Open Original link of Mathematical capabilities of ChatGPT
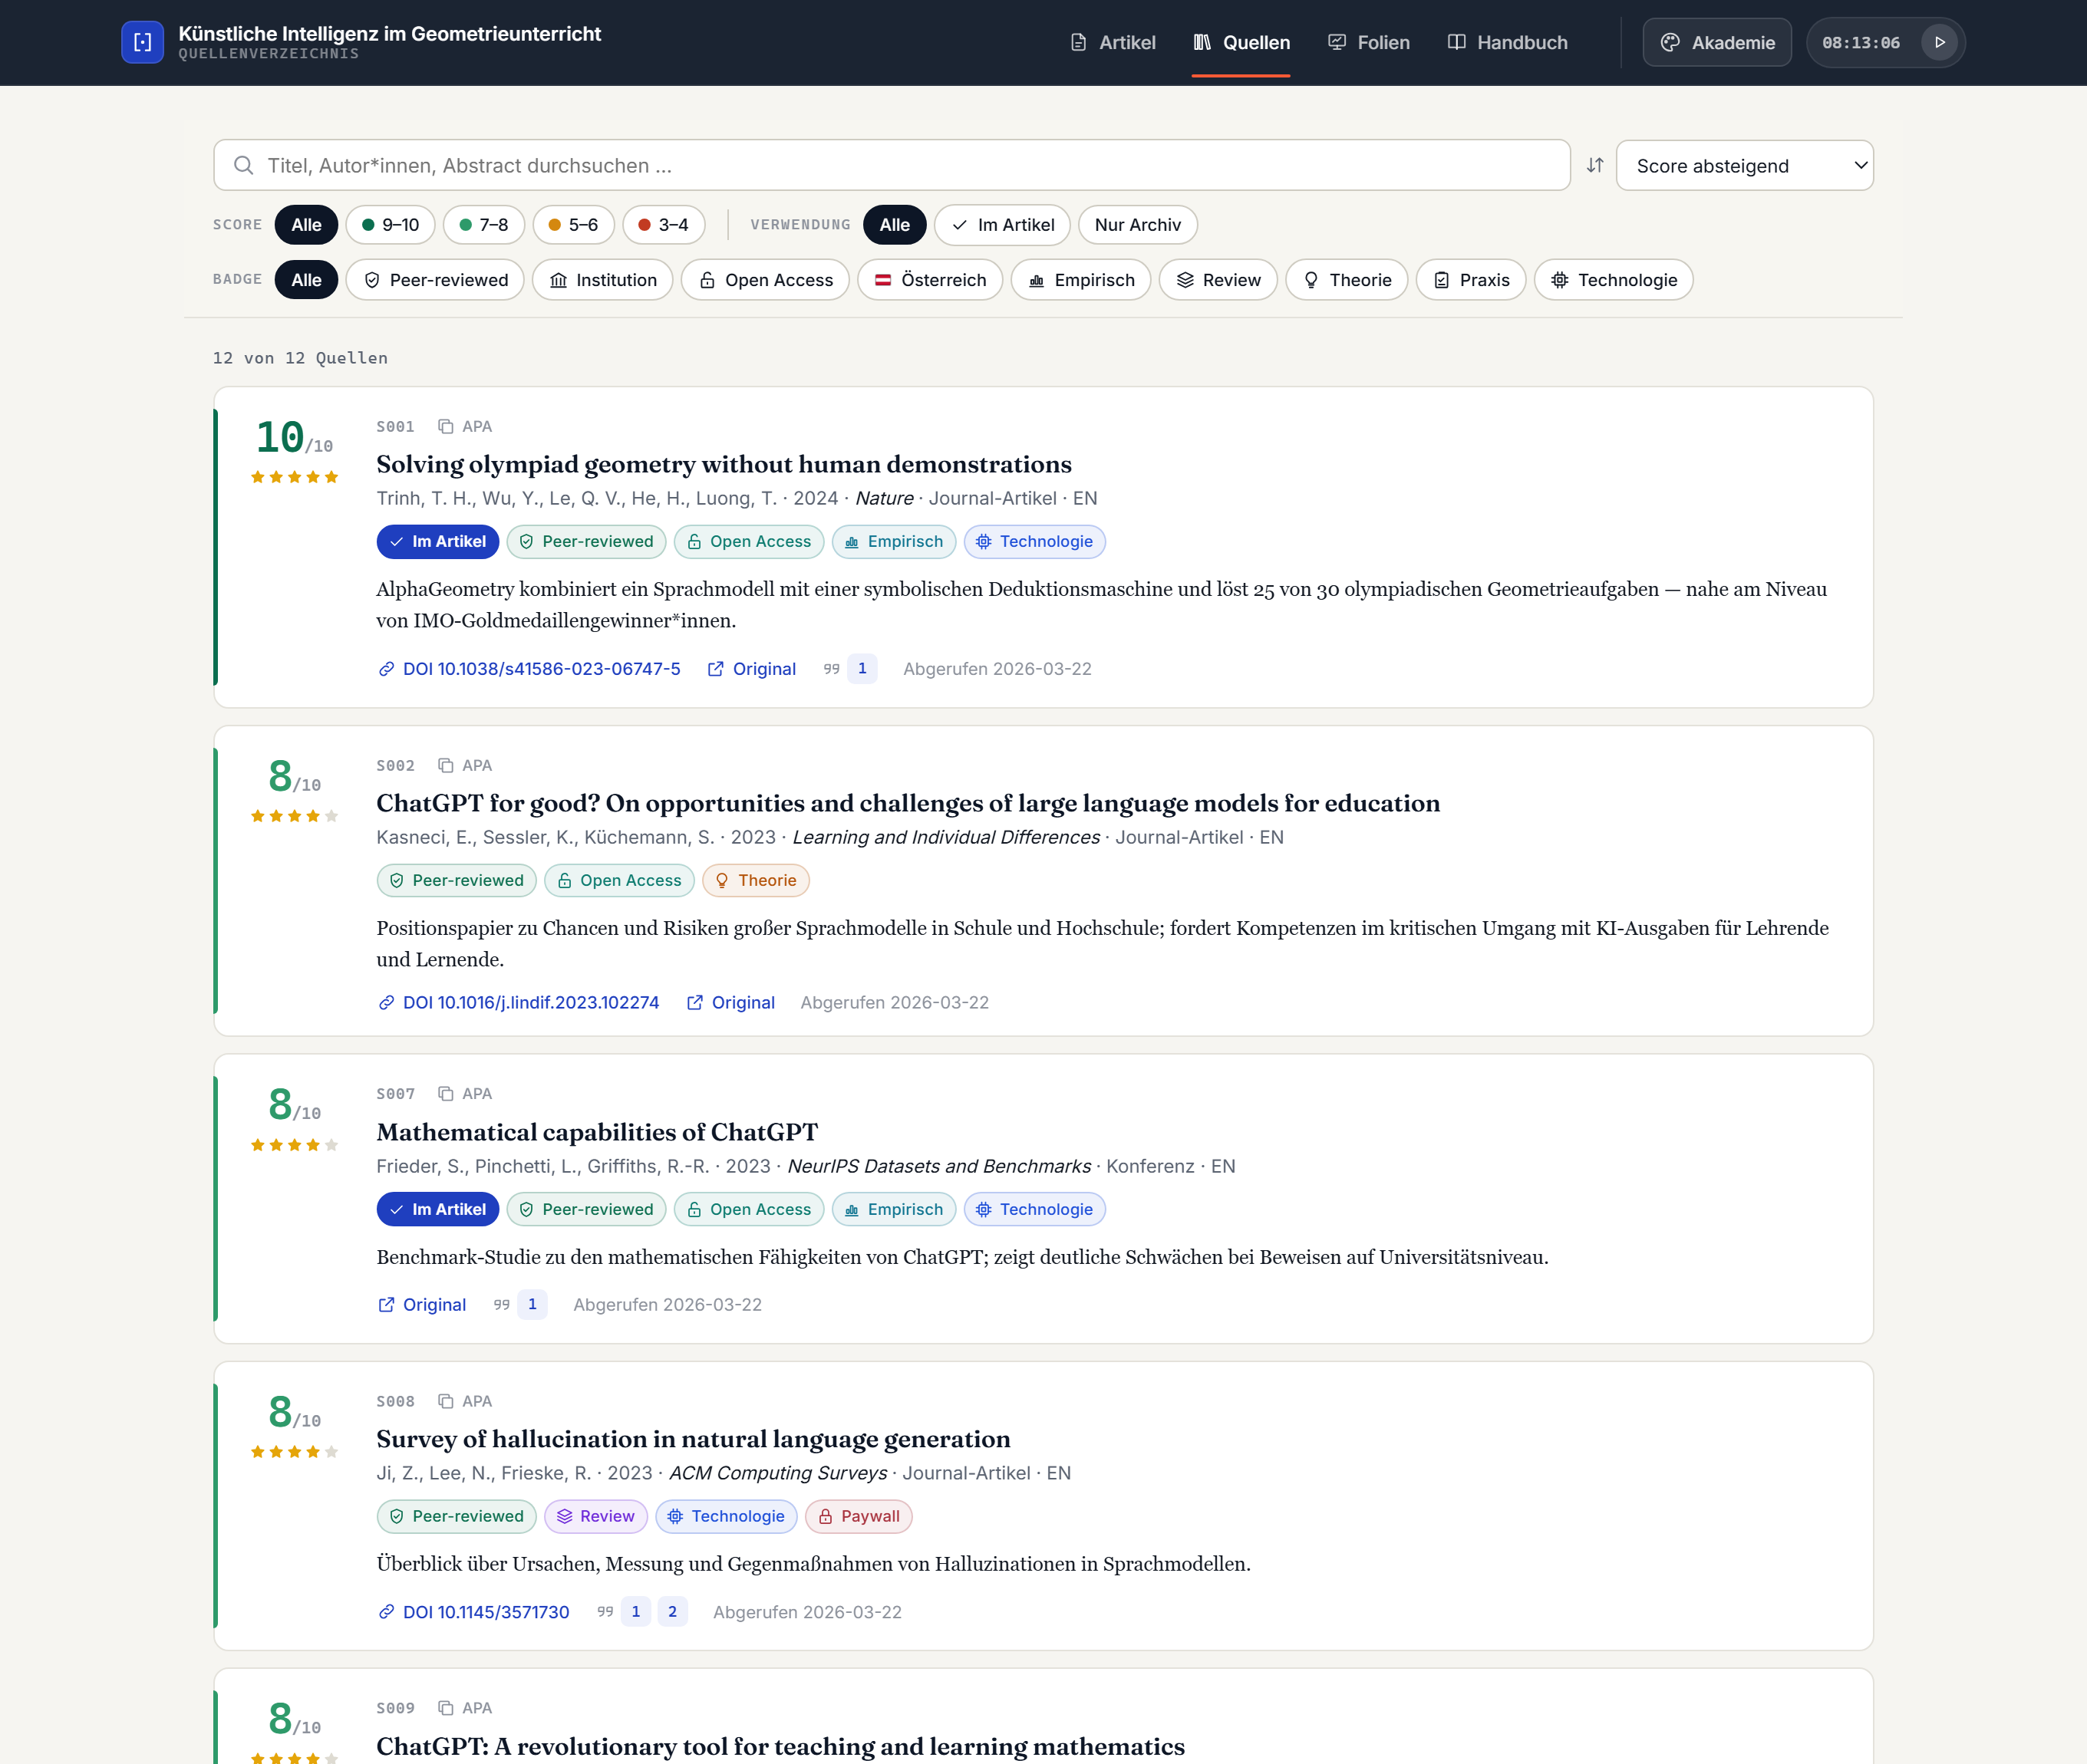Screen dimensions: 2087x1764 coord(422,1305)
